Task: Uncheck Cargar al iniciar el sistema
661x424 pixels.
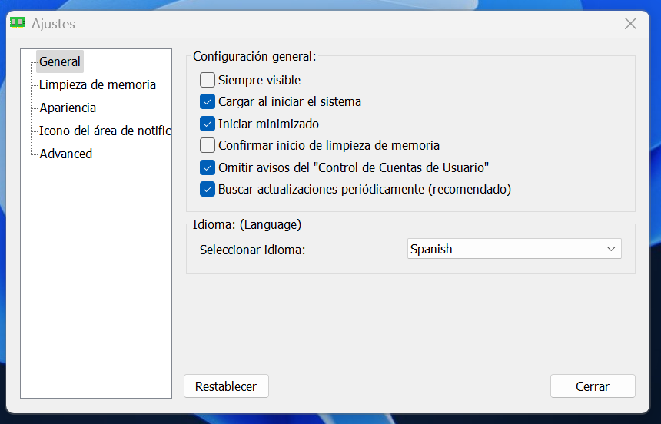Action: (207, 101)
